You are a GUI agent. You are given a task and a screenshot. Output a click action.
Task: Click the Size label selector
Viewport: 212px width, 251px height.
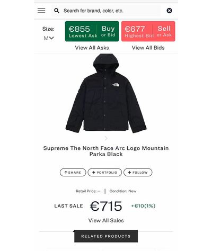[x=48, y=29]
